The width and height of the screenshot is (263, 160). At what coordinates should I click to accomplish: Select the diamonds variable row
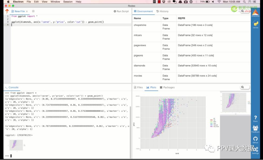(x=191, y=67)
